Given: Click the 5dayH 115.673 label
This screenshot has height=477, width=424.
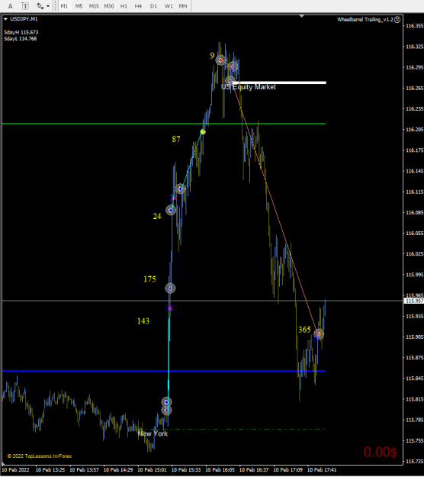Looking at the screenshot, I should coord(21,32).
